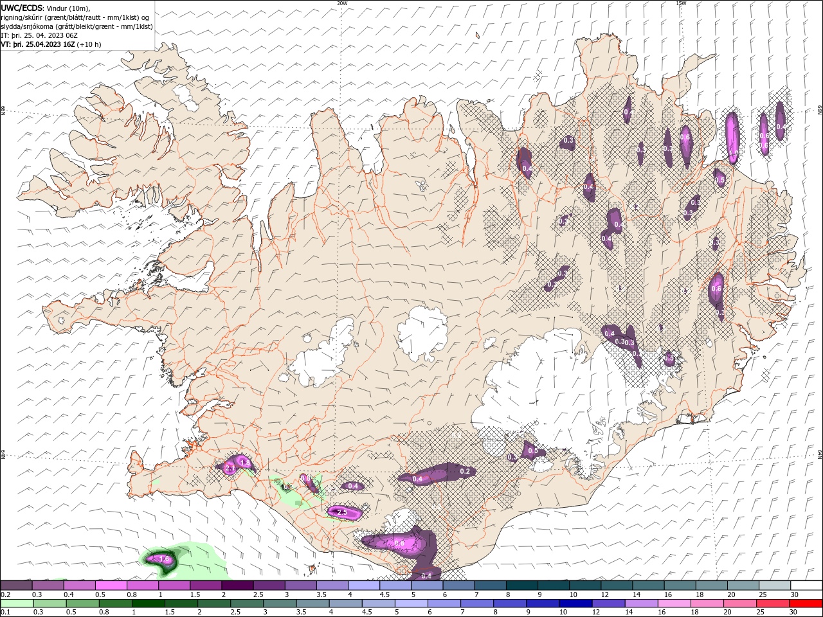
Task: Pick the upper legend swatch for 18–20
Action: (711, 586)
